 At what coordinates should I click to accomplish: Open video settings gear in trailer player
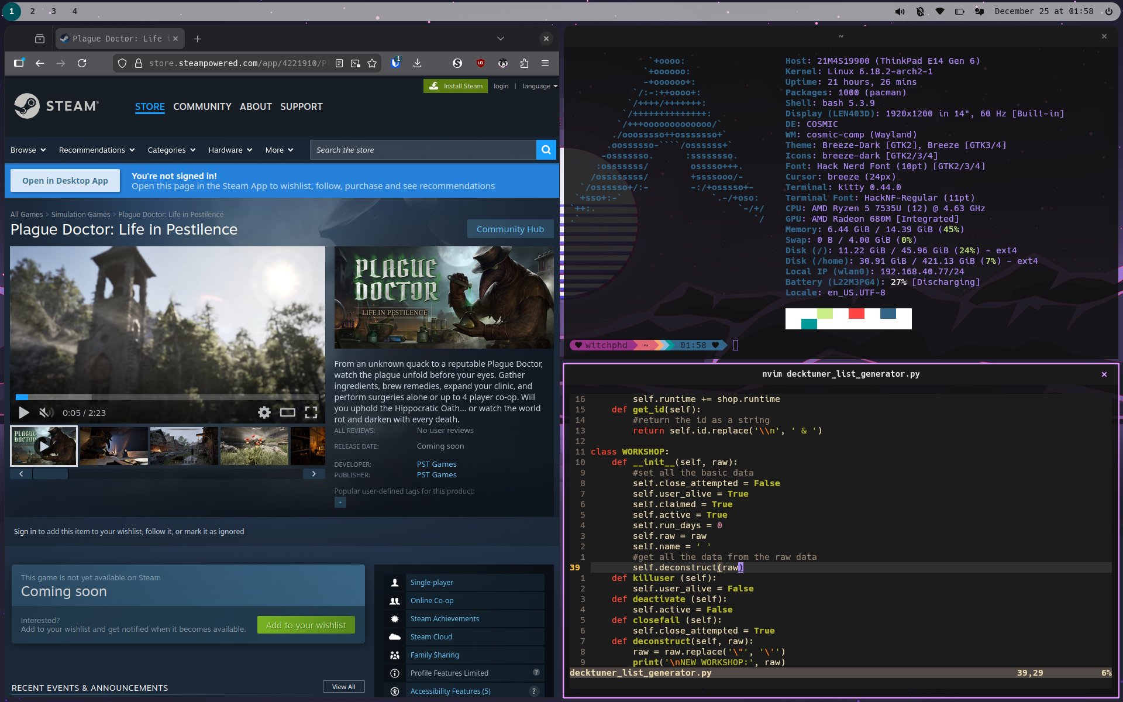click(264, 412)
